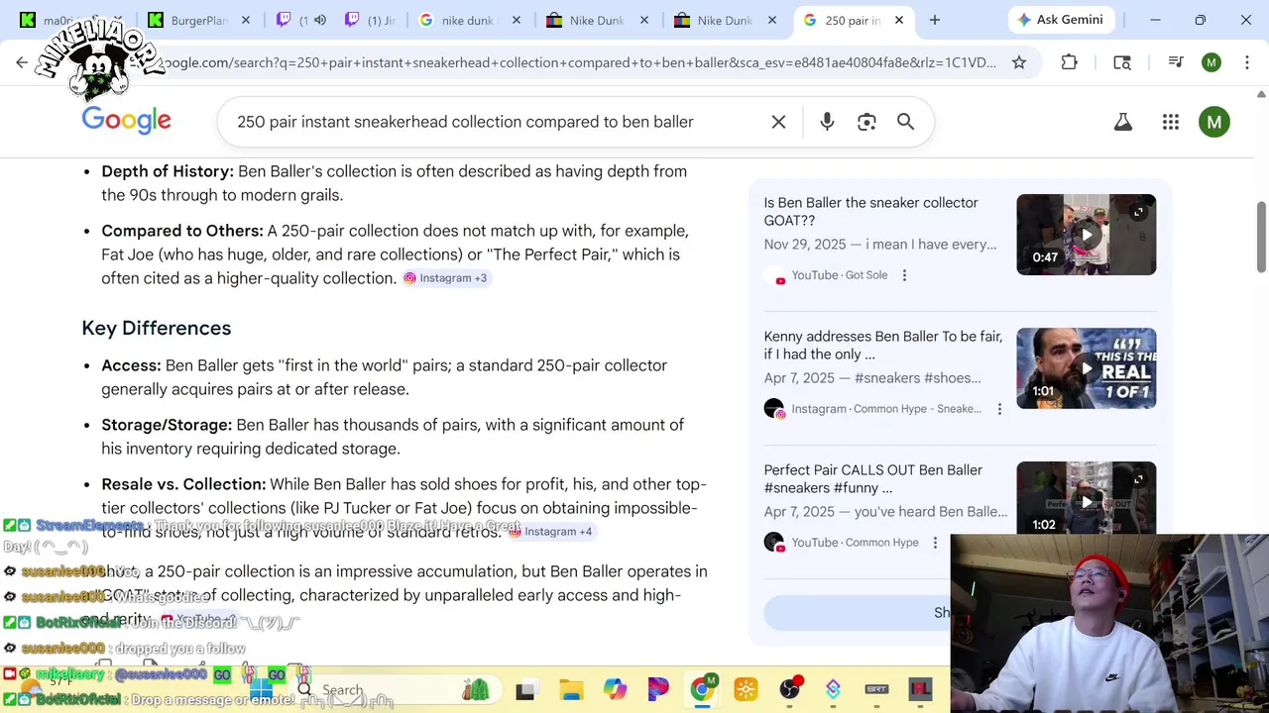Start a voice search with microphone
The height and width of the screenshot is (713, 1269).
827,122
